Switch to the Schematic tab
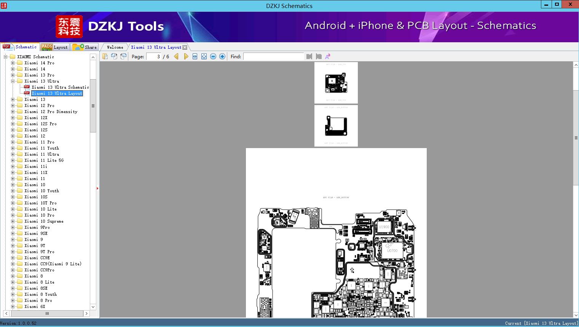 point(20,47)
